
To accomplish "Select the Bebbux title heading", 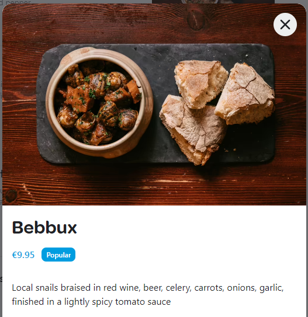I will tap(44, 228).
